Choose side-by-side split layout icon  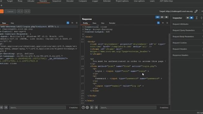[x=157, y=17]
